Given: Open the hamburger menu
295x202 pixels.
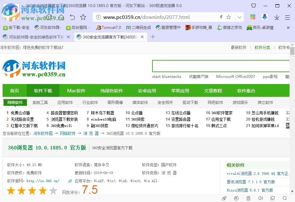Looking at the screenshot, I should click(x=287, y=17).
